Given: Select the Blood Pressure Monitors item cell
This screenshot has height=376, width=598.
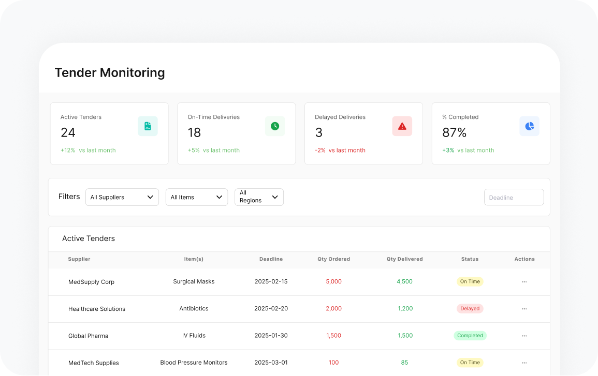Looking at the screenshot, I should click(194, 363).
